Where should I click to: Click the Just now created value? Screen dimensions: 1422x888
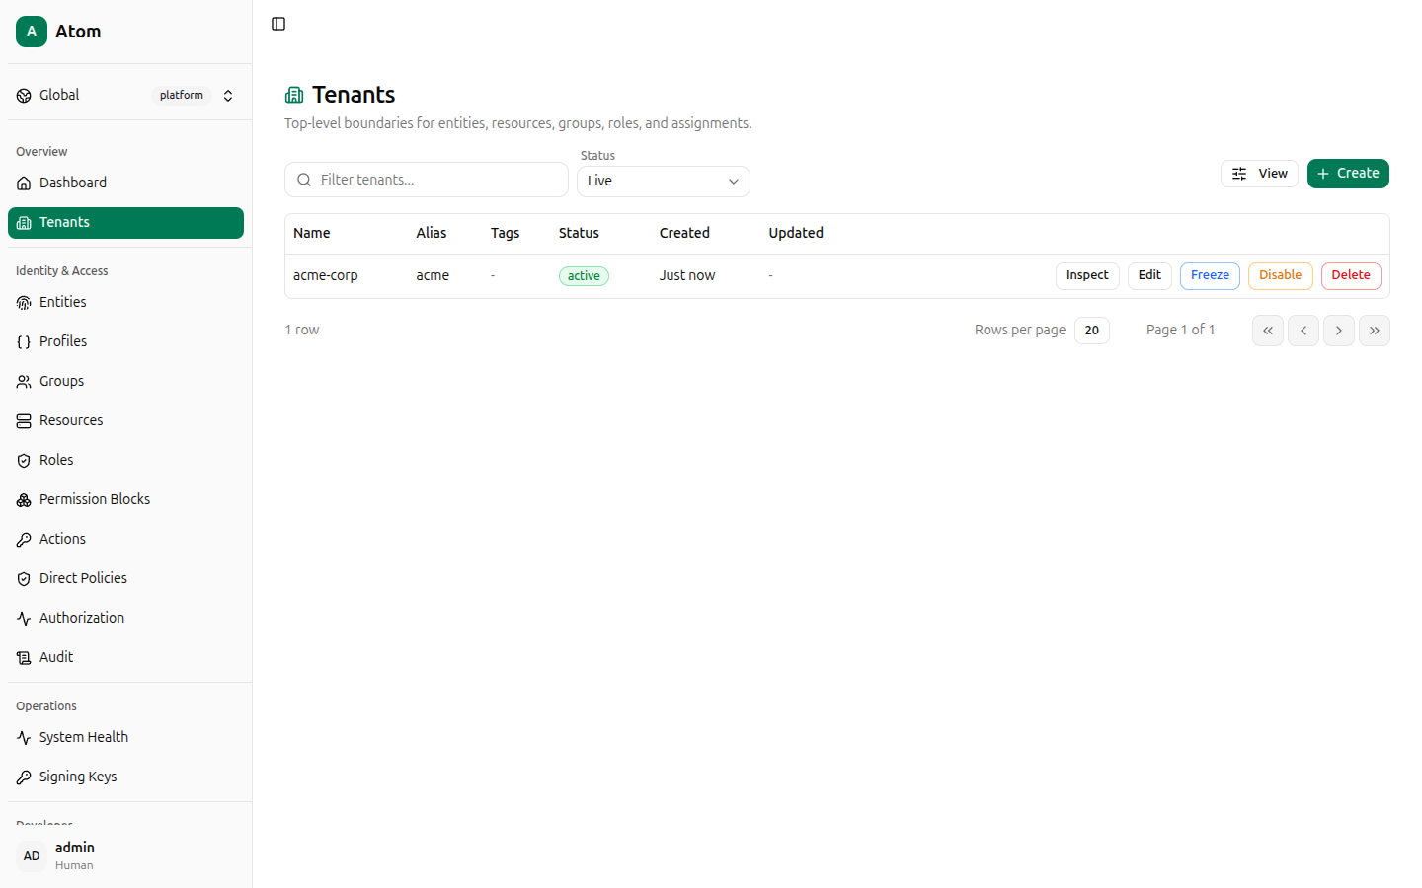tap(687, 276)
